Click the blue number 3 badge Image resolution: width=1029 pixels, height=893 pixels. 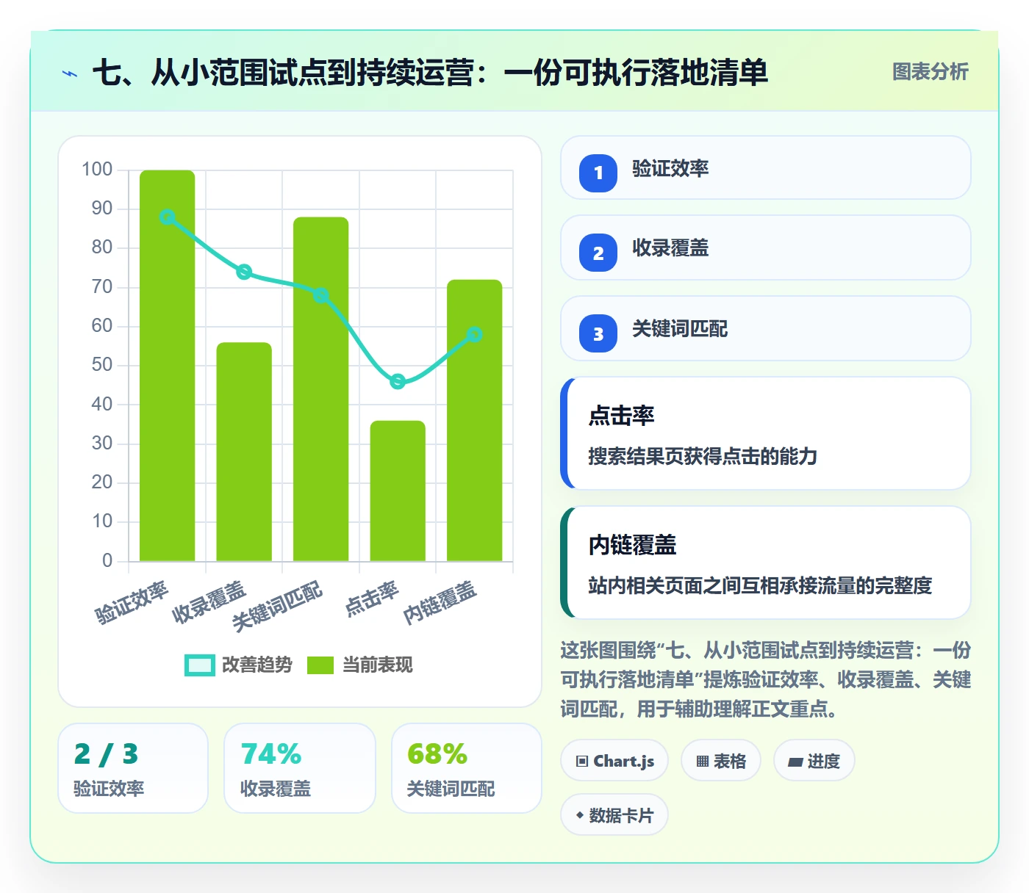(x=598, y=333)
